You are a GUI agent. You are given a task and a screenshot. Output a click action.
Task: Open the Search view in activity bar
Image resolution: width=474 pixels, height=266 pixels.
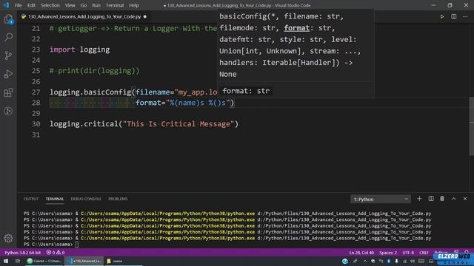(8, 37)
